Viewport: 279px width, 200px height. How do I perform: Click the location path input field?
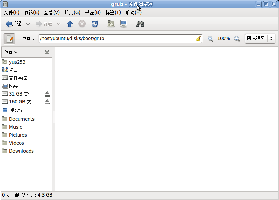[120, 38]
